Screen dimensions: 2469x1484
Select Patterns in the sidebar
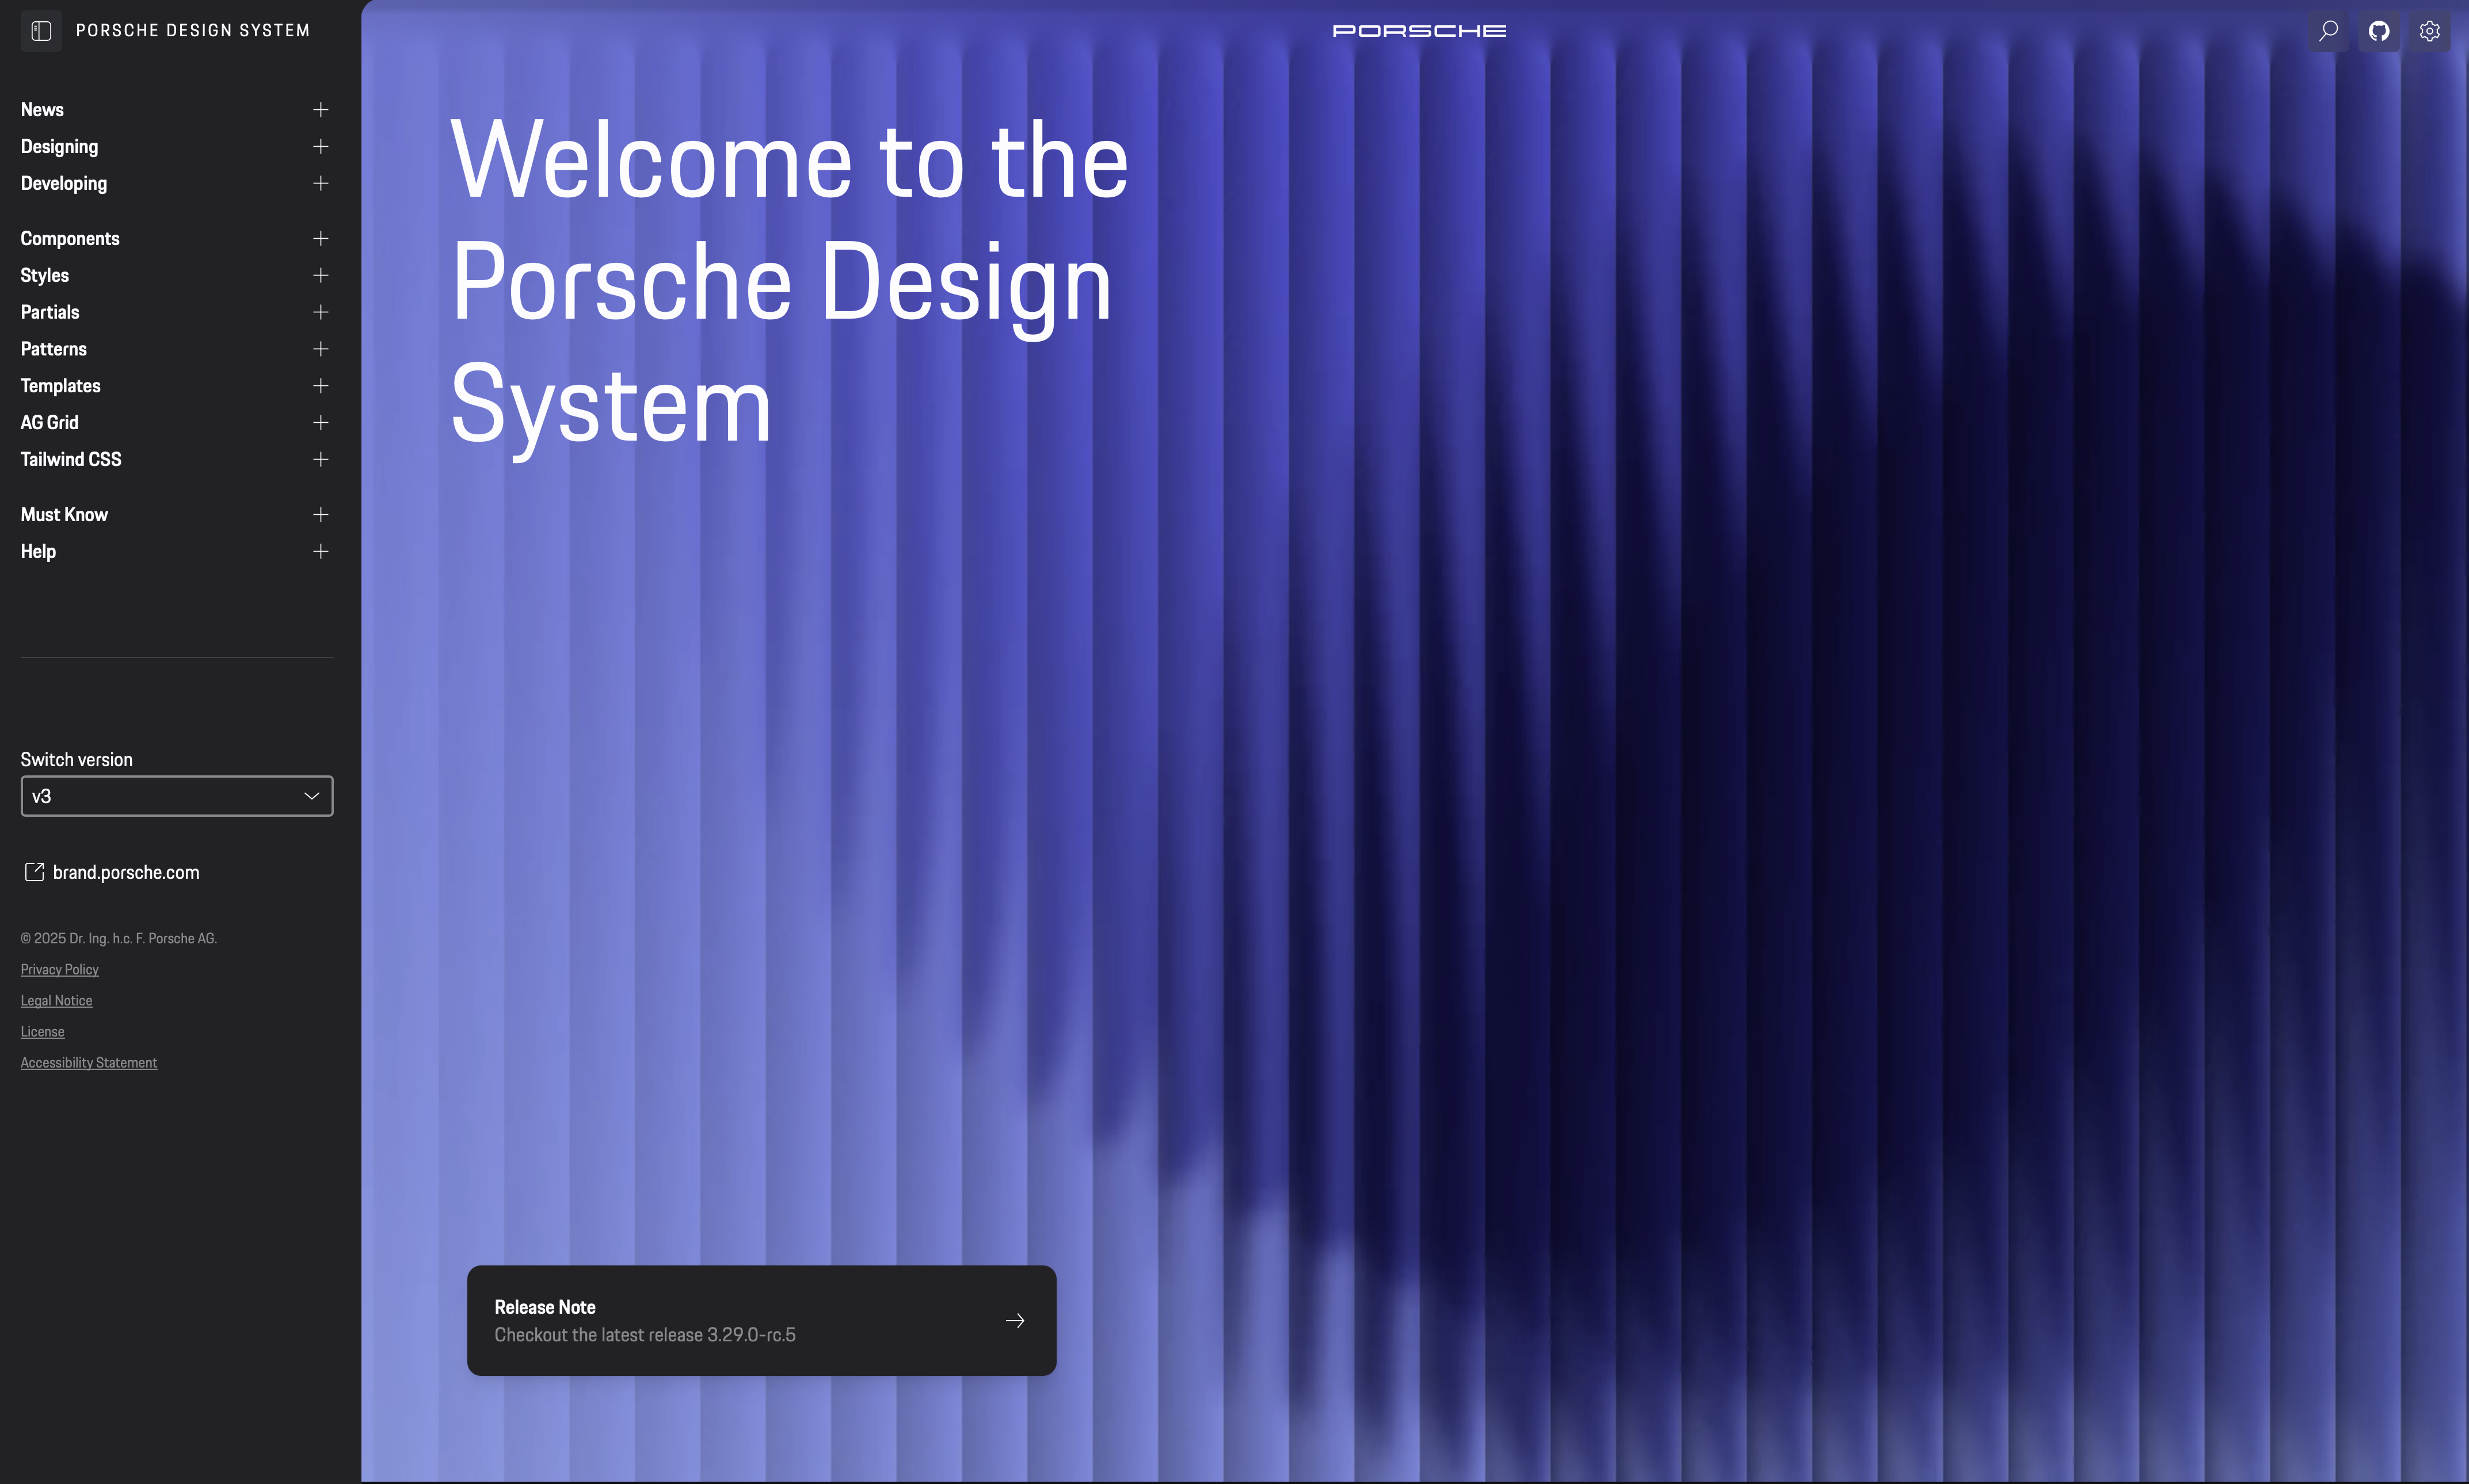(53, 349)
